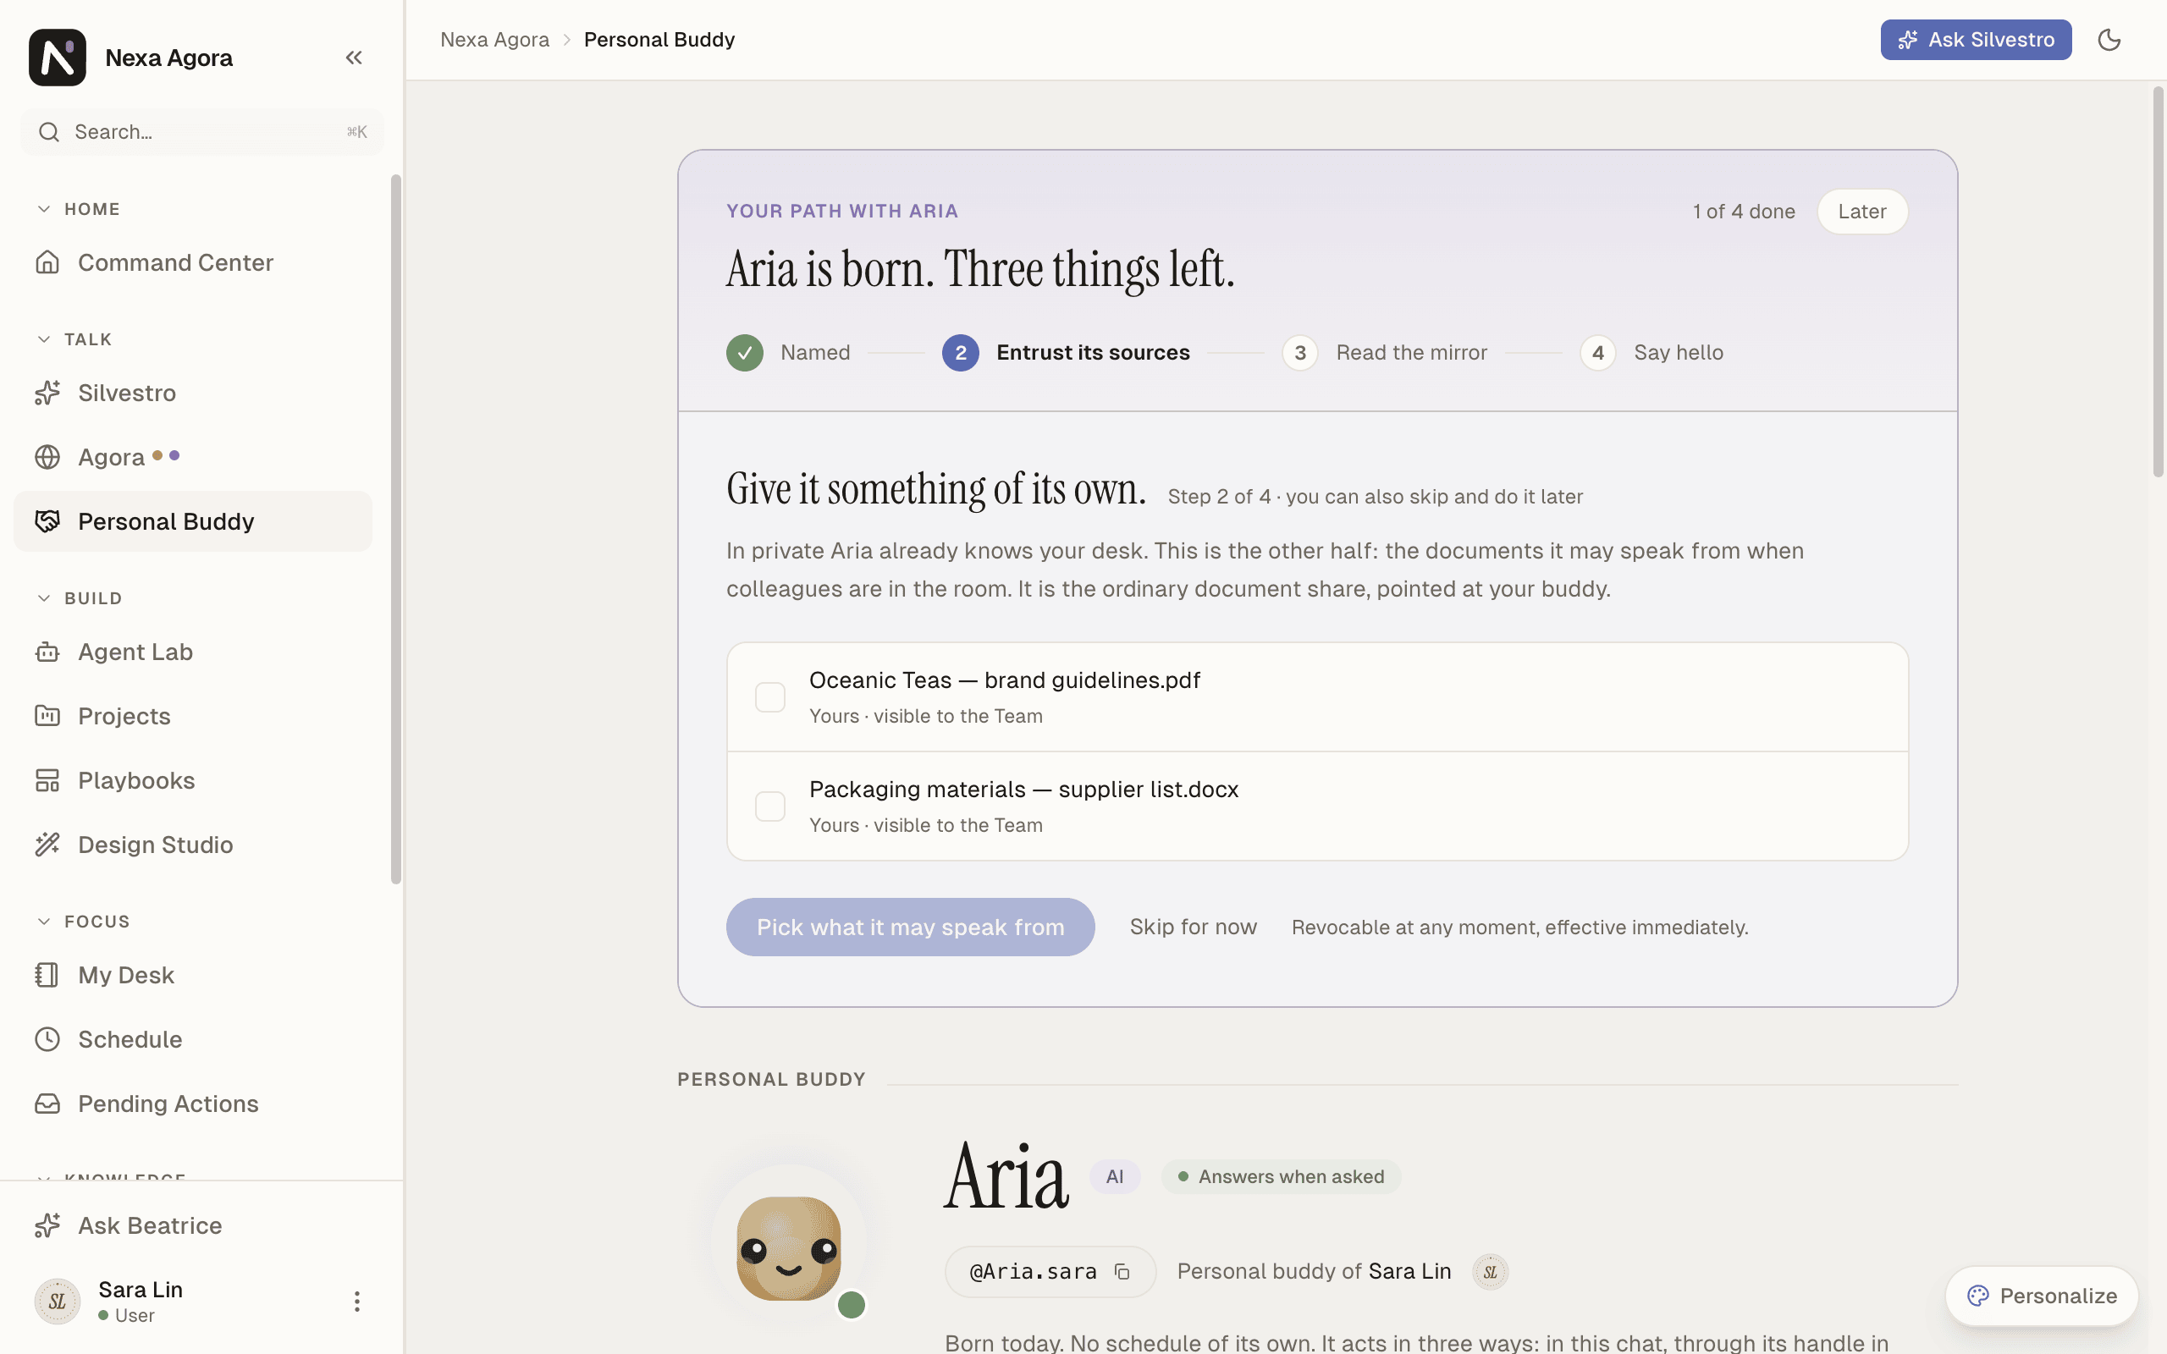Select step 4 Say hello
2167x1354 pixels.
[1651, 353]
